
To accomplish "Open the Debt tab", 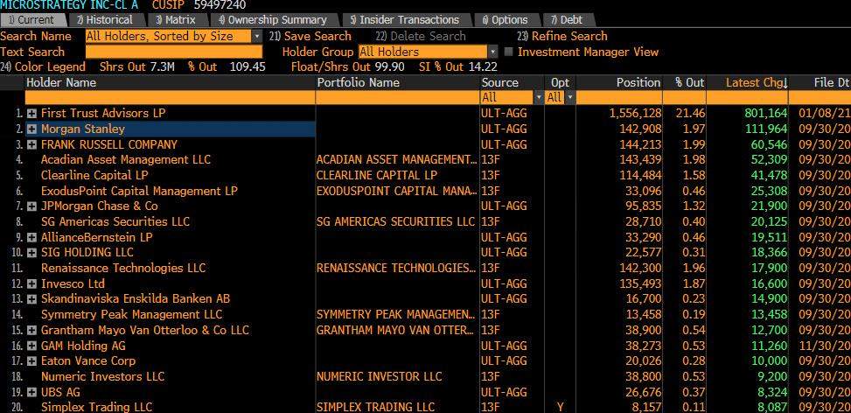I will (567, 20).
